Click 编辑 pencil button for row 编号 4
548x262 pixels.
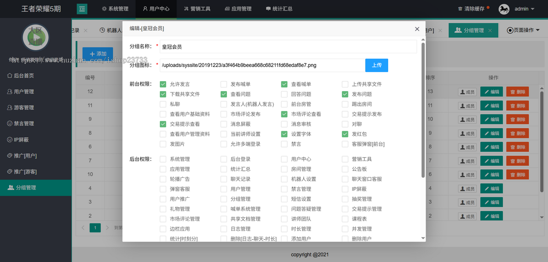(492, 188)
